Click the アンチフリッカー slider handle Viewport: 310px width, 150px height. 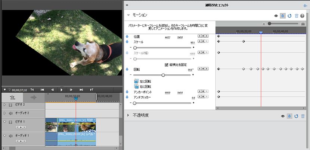[x=134, y=103]
